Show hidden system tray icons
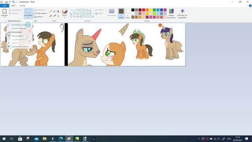Screen dimensions: 252x142 click(x=199, y=138)
